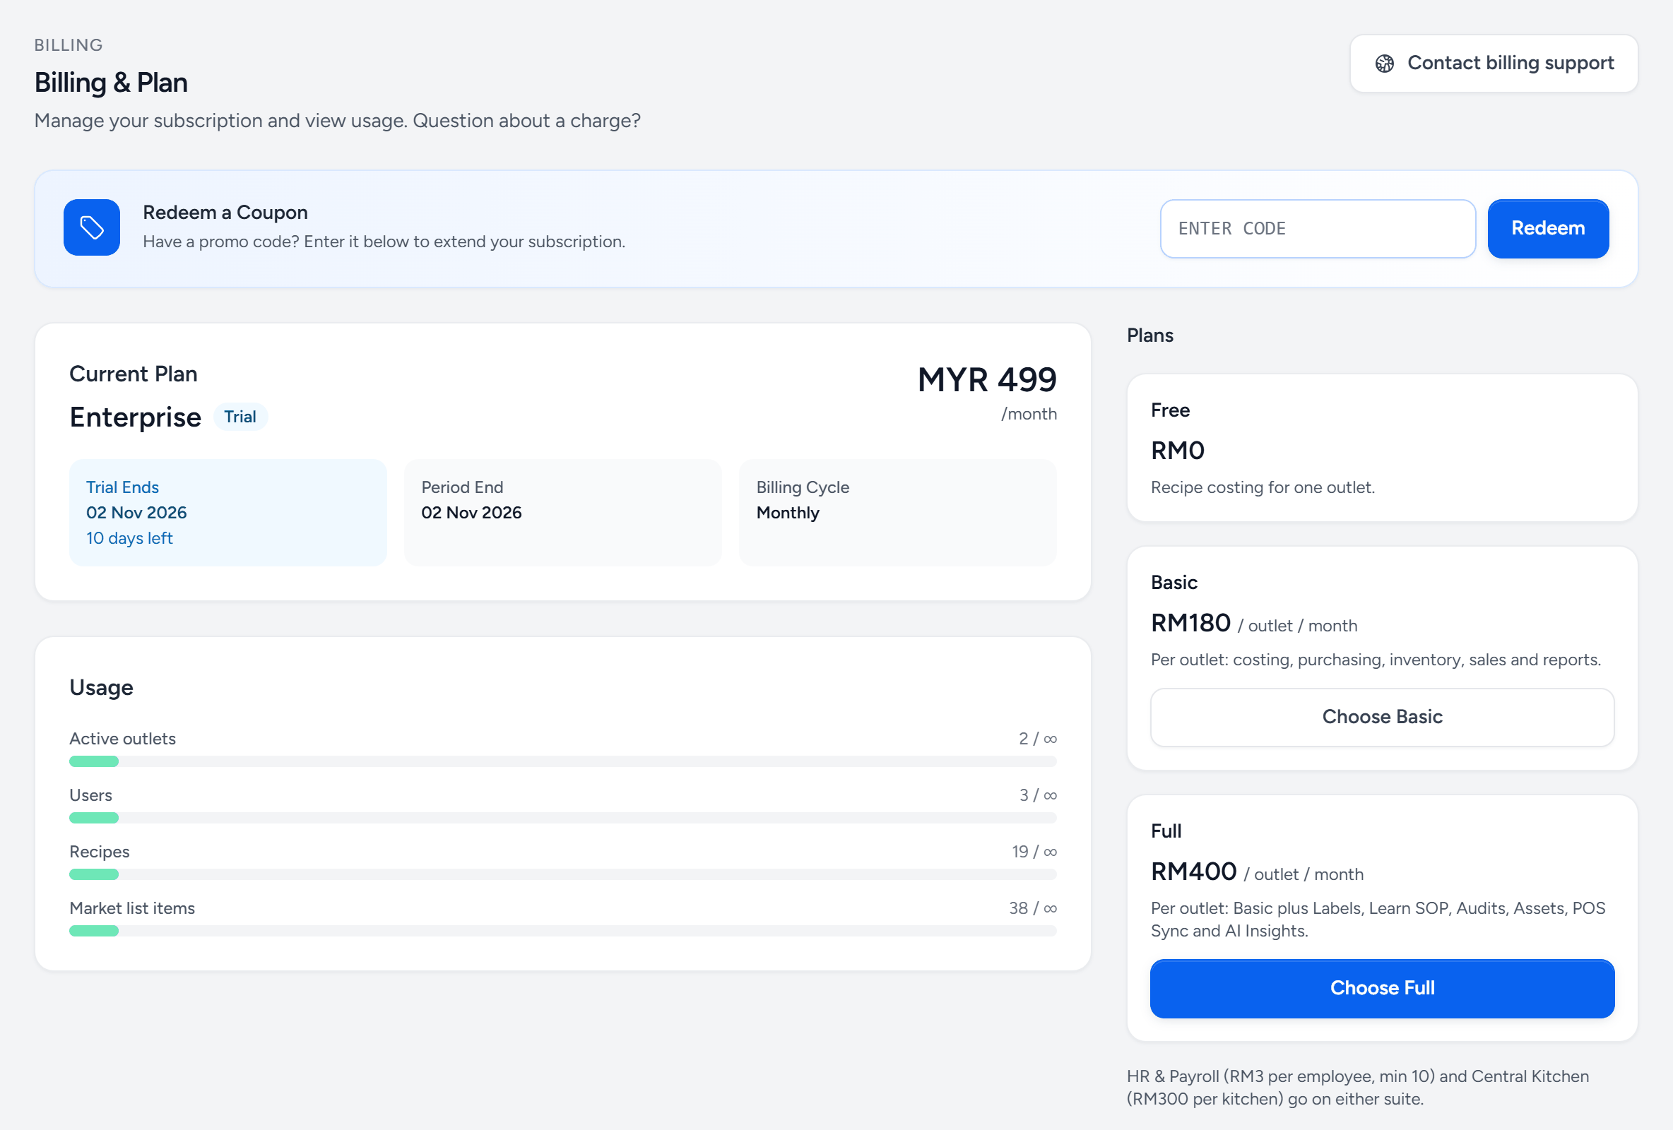
Task: Click the 'RM400' Full price
Action: point(1193,872)
